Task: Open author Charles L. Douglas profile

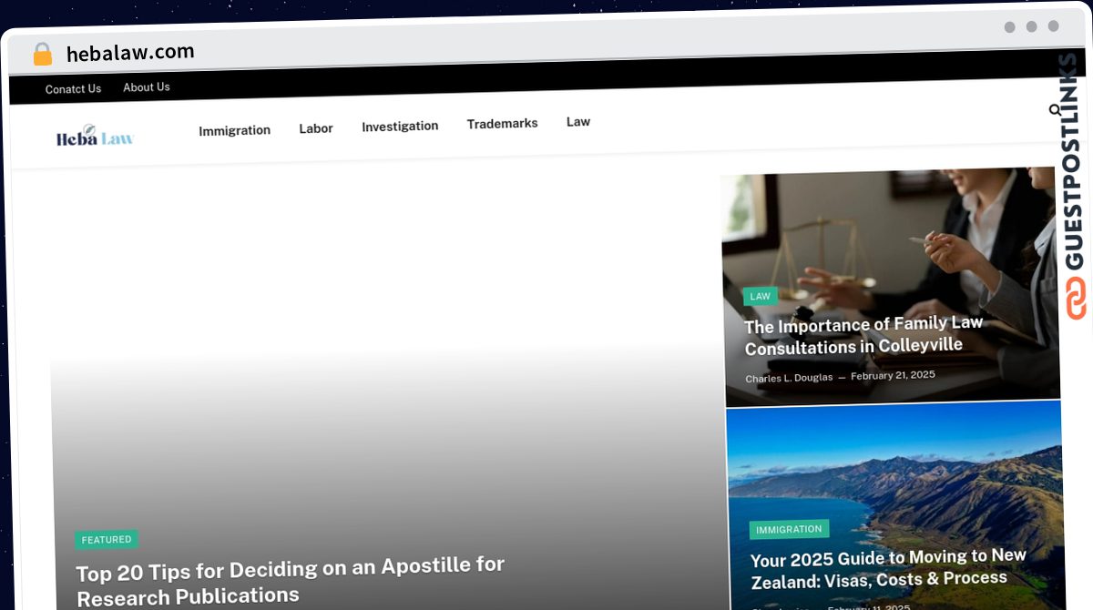Action: tap(789, 378)
